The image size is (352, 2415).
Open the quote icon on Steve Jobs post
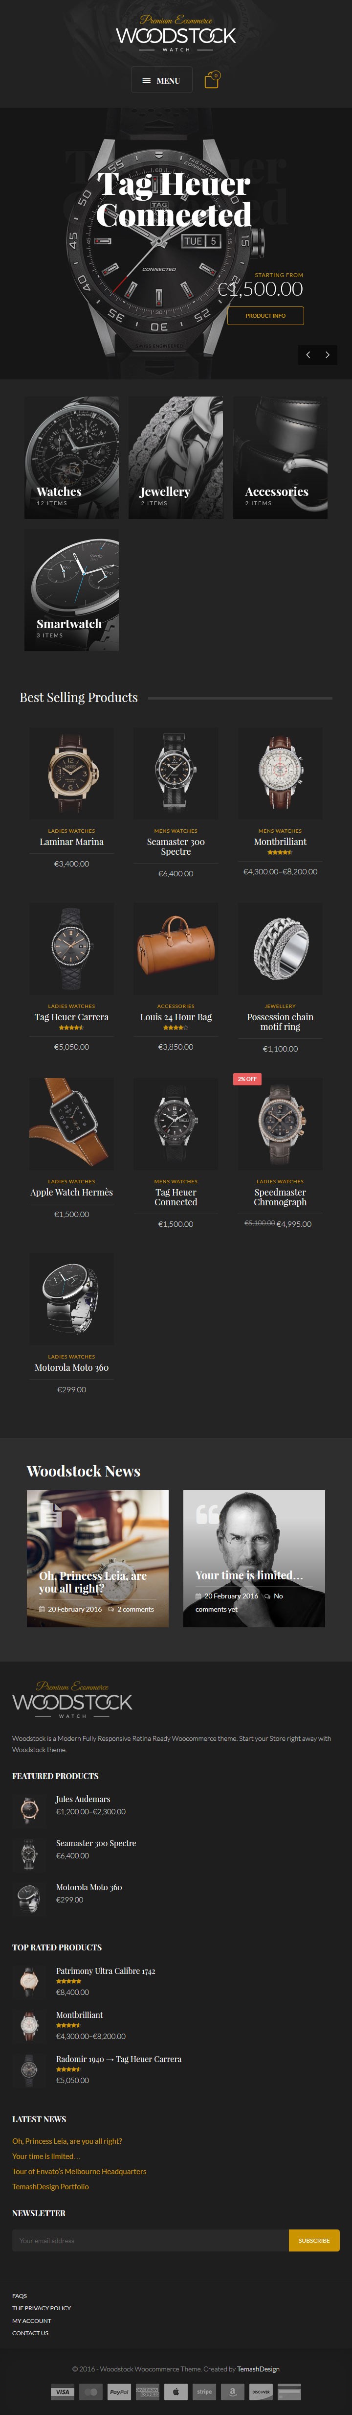[208, 1514]
